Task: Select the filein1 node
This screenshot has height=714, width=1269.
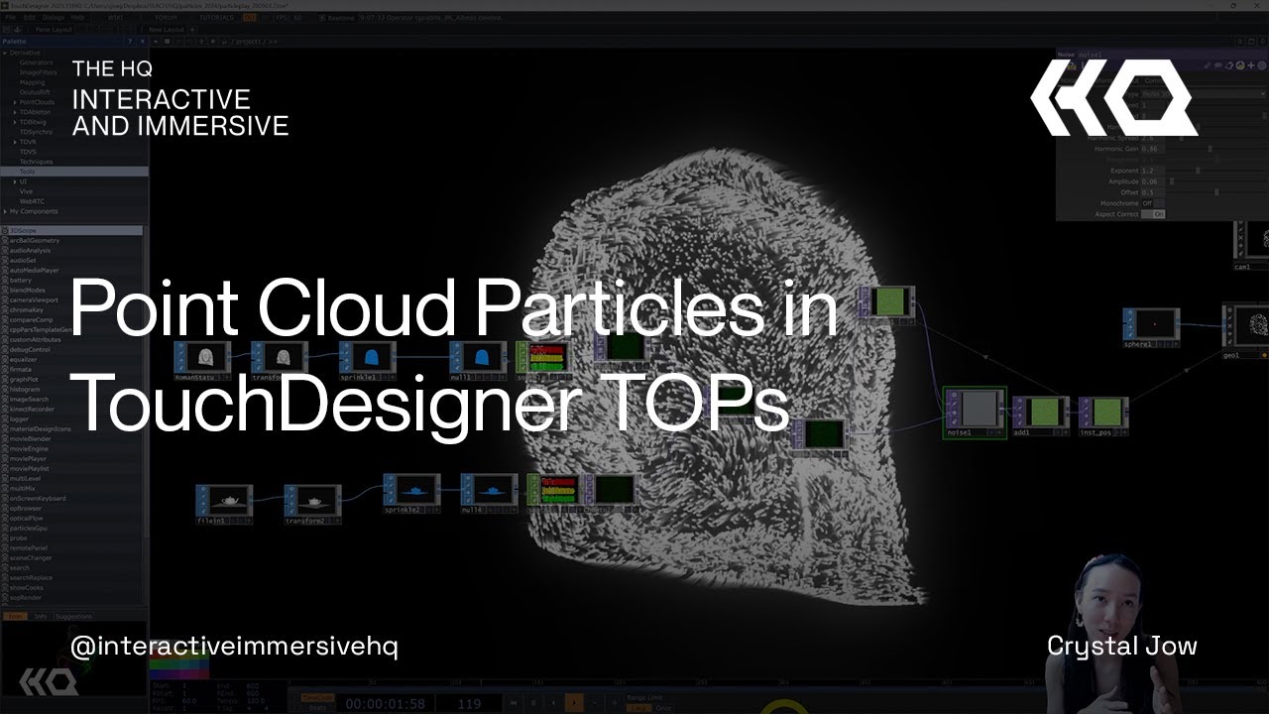Action: (224, 504)
